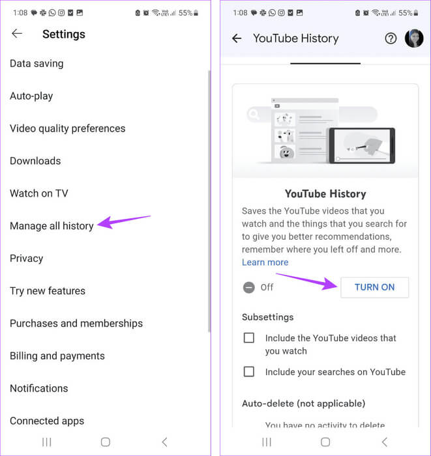The width and height of the screenshot is (431, 456).
Task: Tap the YouTube History illustration
Action: [325, 132]
